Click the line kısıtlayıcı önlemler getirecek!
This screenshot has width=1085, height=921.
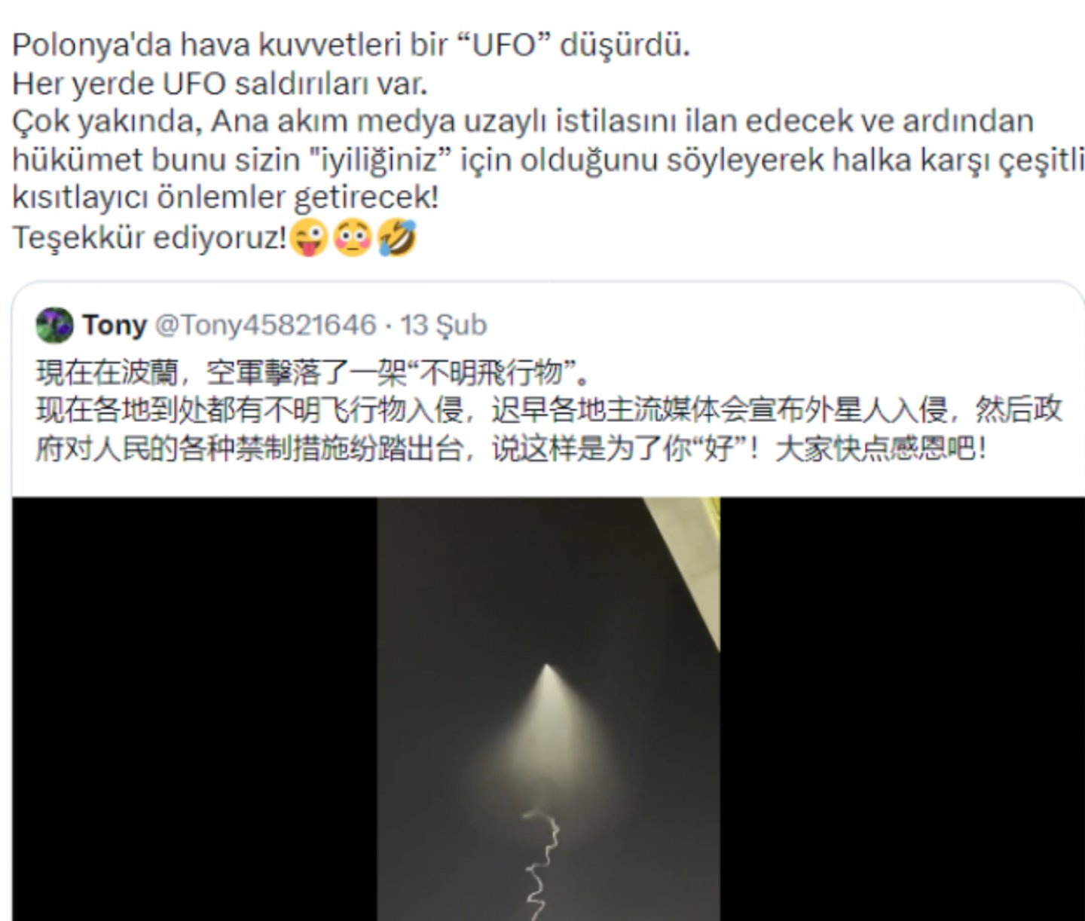click(x=225, y=197)
